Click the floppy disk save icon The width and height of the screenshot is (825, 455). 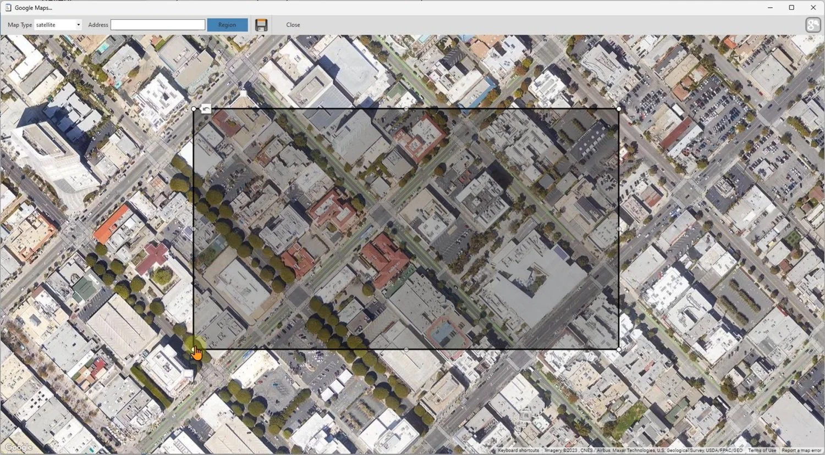pyautogui.click(x=261, y=25)
